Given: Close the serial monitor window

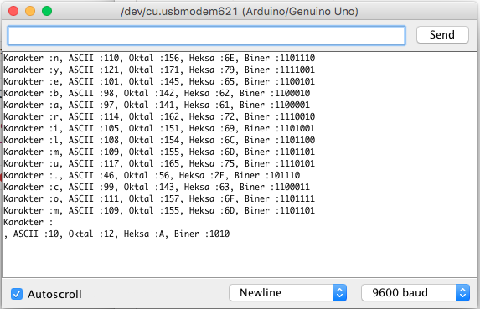Looking at the screenshot, I should [13, 12].
